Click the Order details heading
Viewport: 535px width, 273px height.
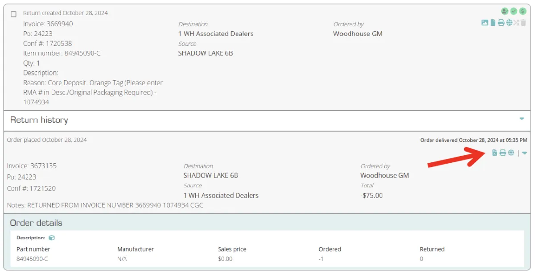(x=36, y=223)
